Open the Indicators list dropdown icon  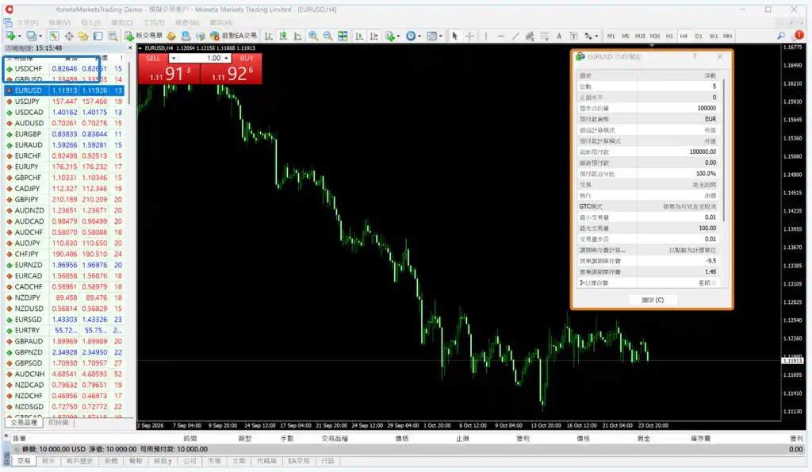pos(392,36)
